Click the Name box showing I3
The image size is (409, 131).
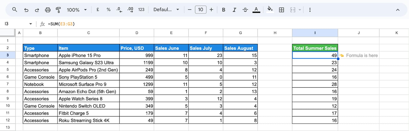coord(15,24)
